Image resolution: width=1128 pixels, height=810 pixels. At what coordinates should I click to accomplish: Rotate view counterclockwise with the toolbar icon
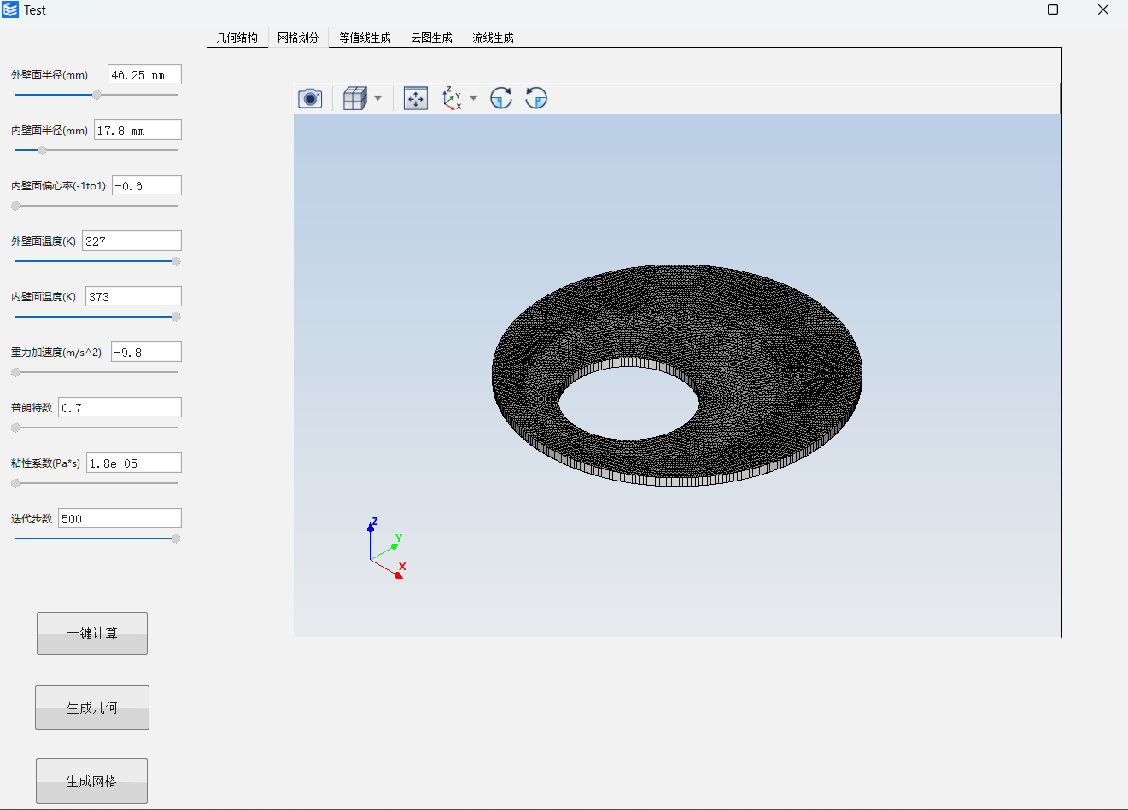(536, 99)
